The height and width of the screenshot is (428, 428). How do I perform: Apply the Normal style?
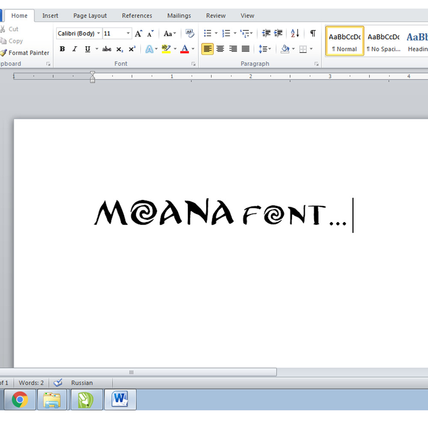[345, 41]
